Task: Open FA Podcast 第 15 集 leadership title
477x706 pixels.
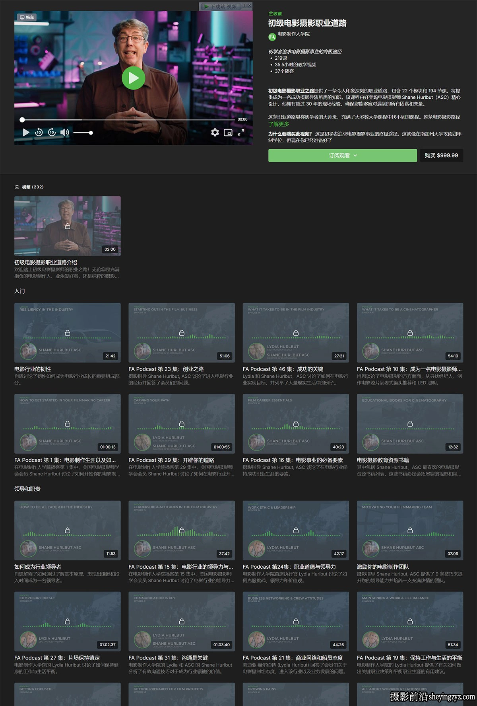Action: pyautogui.click(x=180, y=567)
